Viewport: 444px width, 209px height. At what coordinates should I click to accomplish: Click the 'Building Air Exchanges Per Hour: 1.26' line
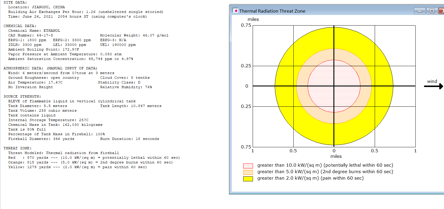click(86, 12)
